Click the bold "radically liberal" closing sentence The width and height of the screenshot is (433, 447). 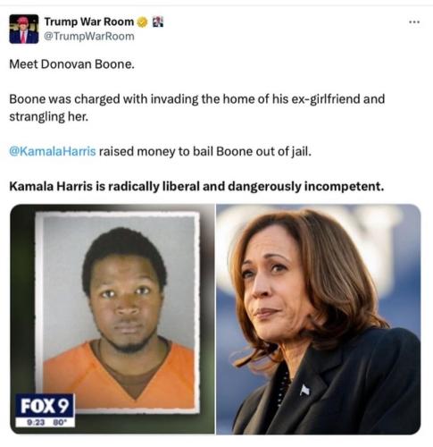pos(196,187)
